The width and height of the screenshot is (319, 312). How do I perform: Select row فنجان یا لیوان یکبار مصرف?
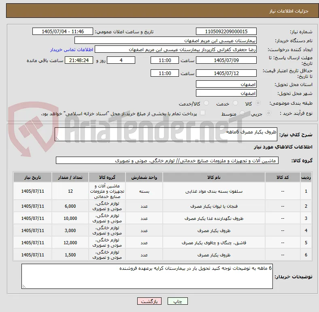[x=163, y=206]
